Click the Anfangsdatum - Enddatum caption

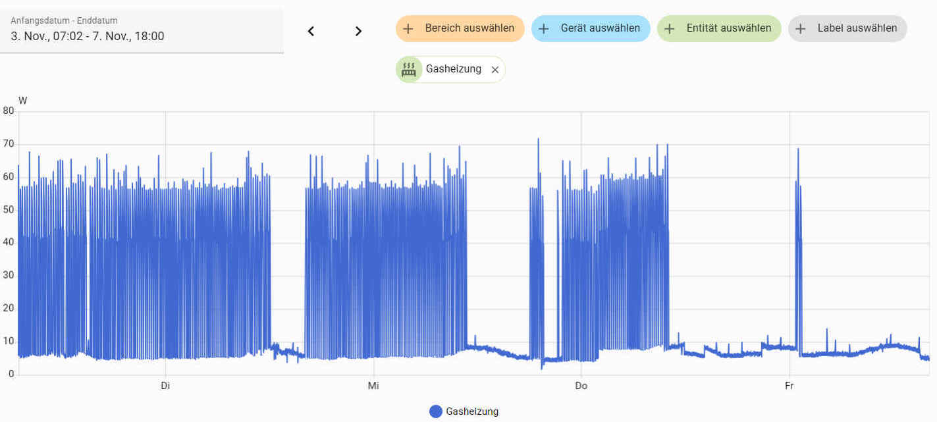(64, 20)
